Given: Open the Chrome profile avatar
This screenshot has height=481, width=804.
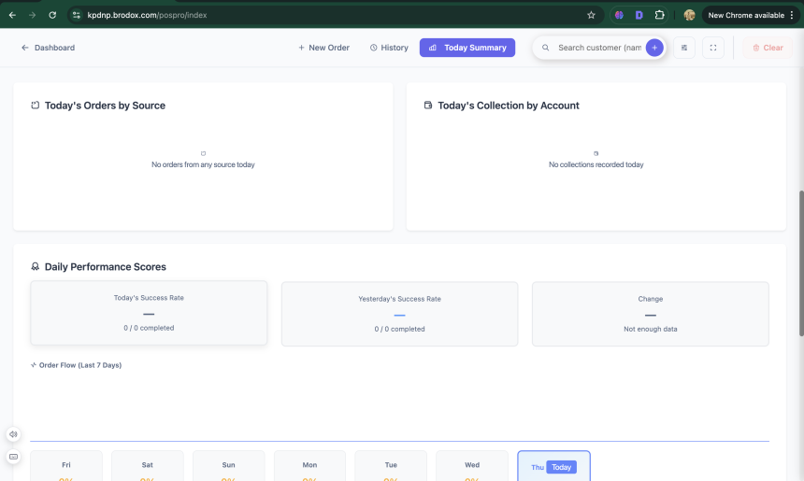Looking at the screenshot, I should pos(689,15).
